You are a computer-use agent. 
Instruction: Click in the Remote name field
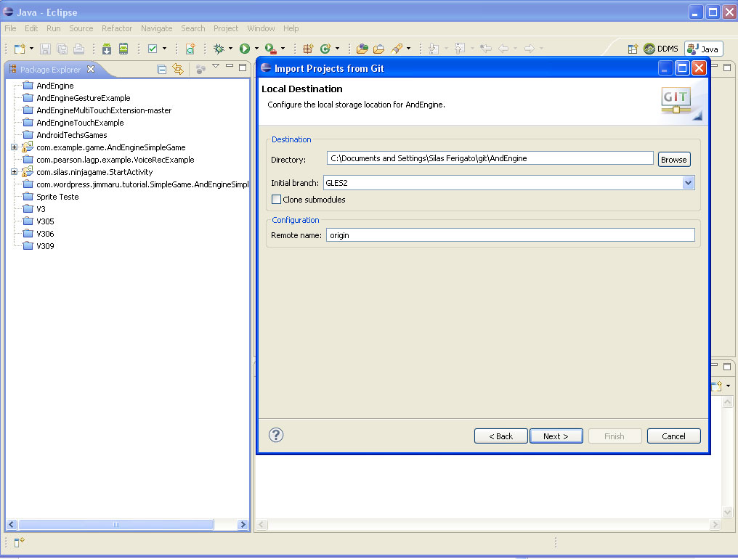tap(510, 234)
